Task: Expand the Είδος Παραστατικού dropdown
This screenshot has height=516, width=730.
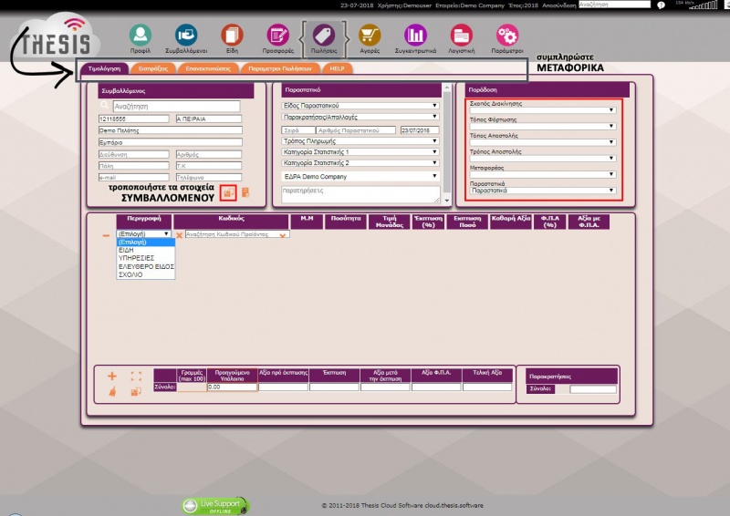Action: point(360,106)
